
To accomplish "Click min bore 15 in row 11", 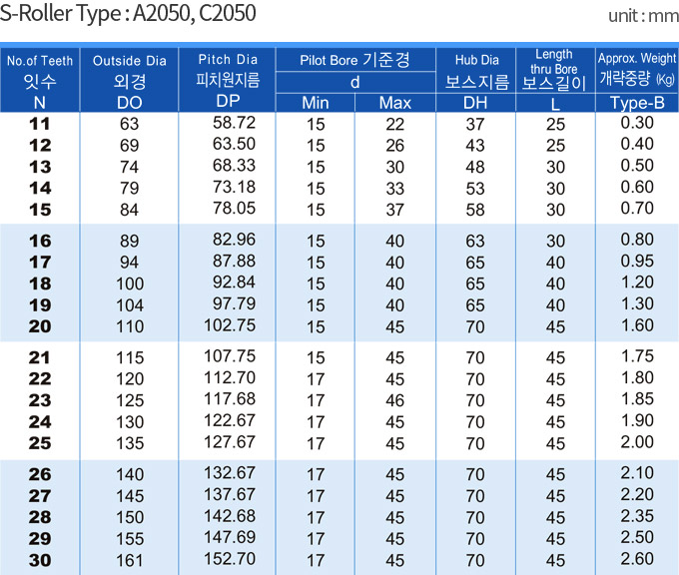I will coord(316,125).
